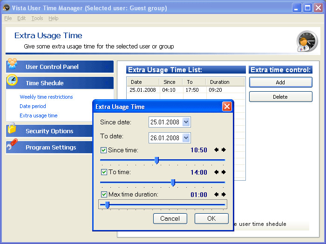Disable the Max time duration checkbox
The image size is (326, 244).
click(104, 194)
